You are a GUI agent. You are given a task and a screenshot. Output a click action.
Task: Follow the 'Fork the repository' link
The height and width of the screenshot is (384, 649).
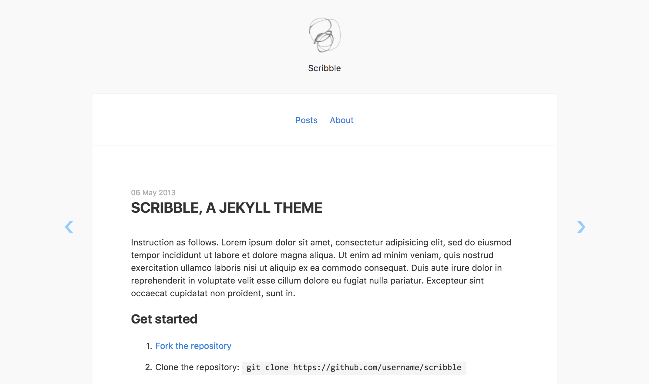193,346
